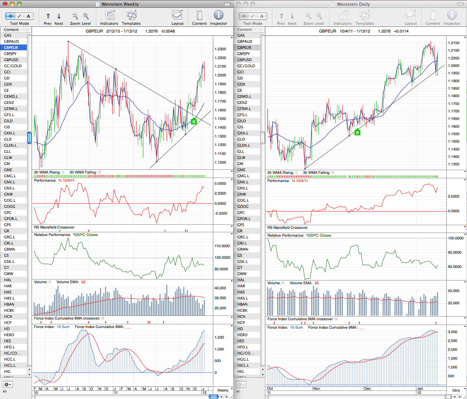Select the line drawing tool in Weekly toolbar
This screenshot has width=467, height=399.
click(20, 16)
